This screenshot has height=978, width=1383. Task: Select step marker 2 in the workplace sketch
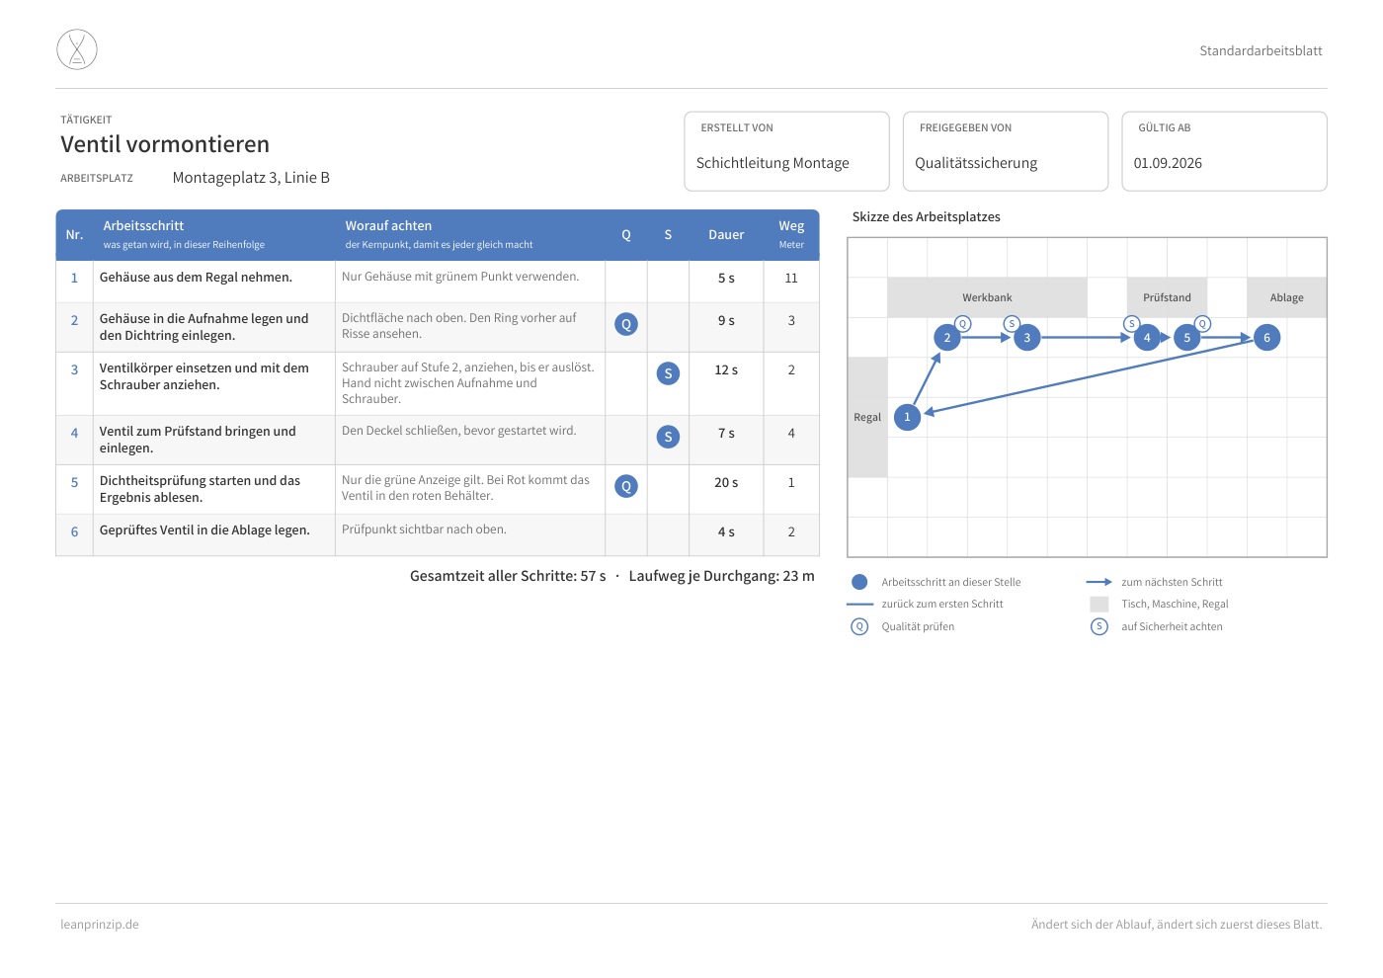tap(947, 338)
